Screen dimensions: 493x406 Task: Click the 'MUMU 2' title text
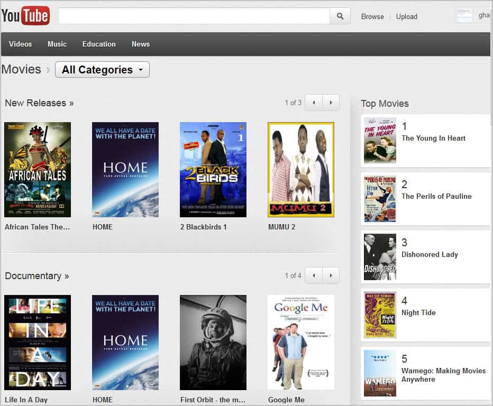tap(282, 227)
